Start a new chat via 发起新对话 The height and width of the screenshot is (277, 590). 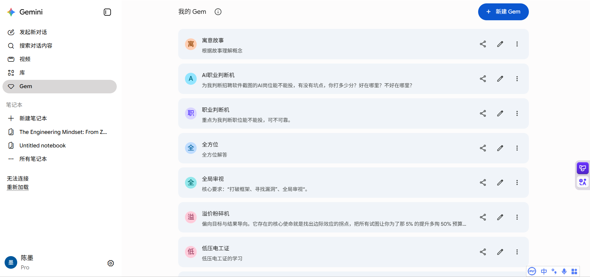[59, 32]
